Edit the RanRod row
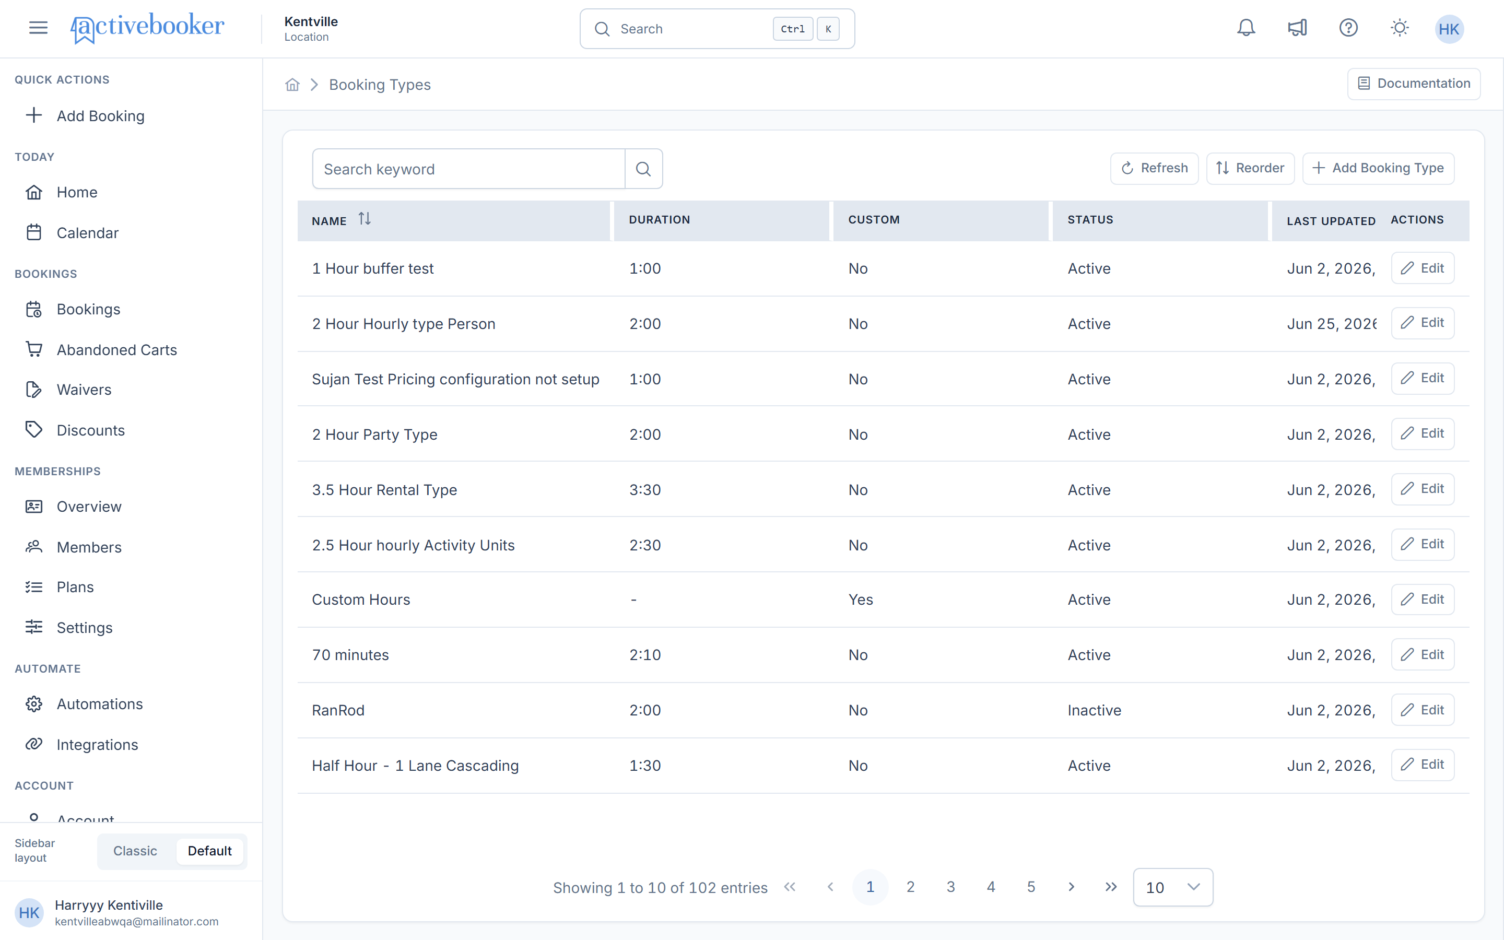The height and width of the screenshot is (940, 1504). (1422, 710)
